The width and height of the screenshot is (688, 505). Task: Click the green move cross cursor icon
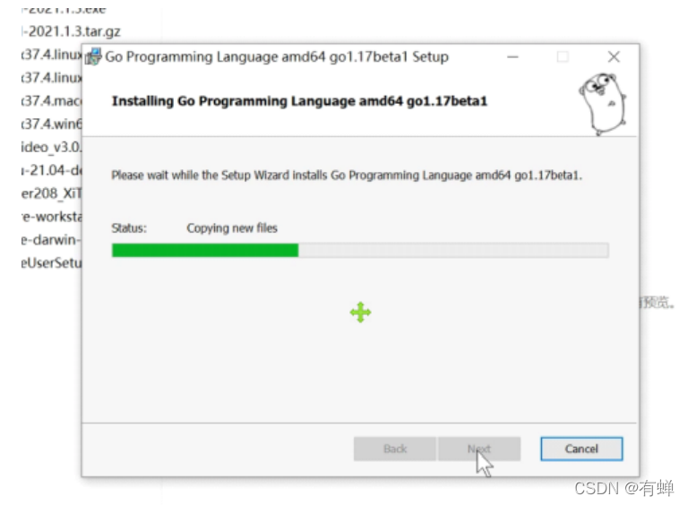point(361,312)
